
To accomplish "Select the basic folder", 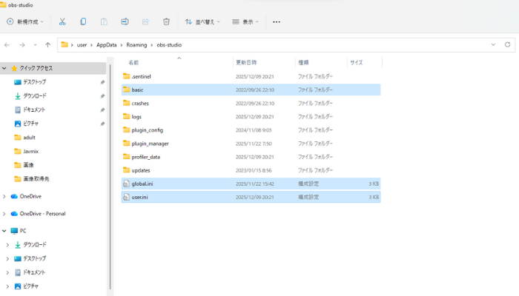I will click(251, 90).
